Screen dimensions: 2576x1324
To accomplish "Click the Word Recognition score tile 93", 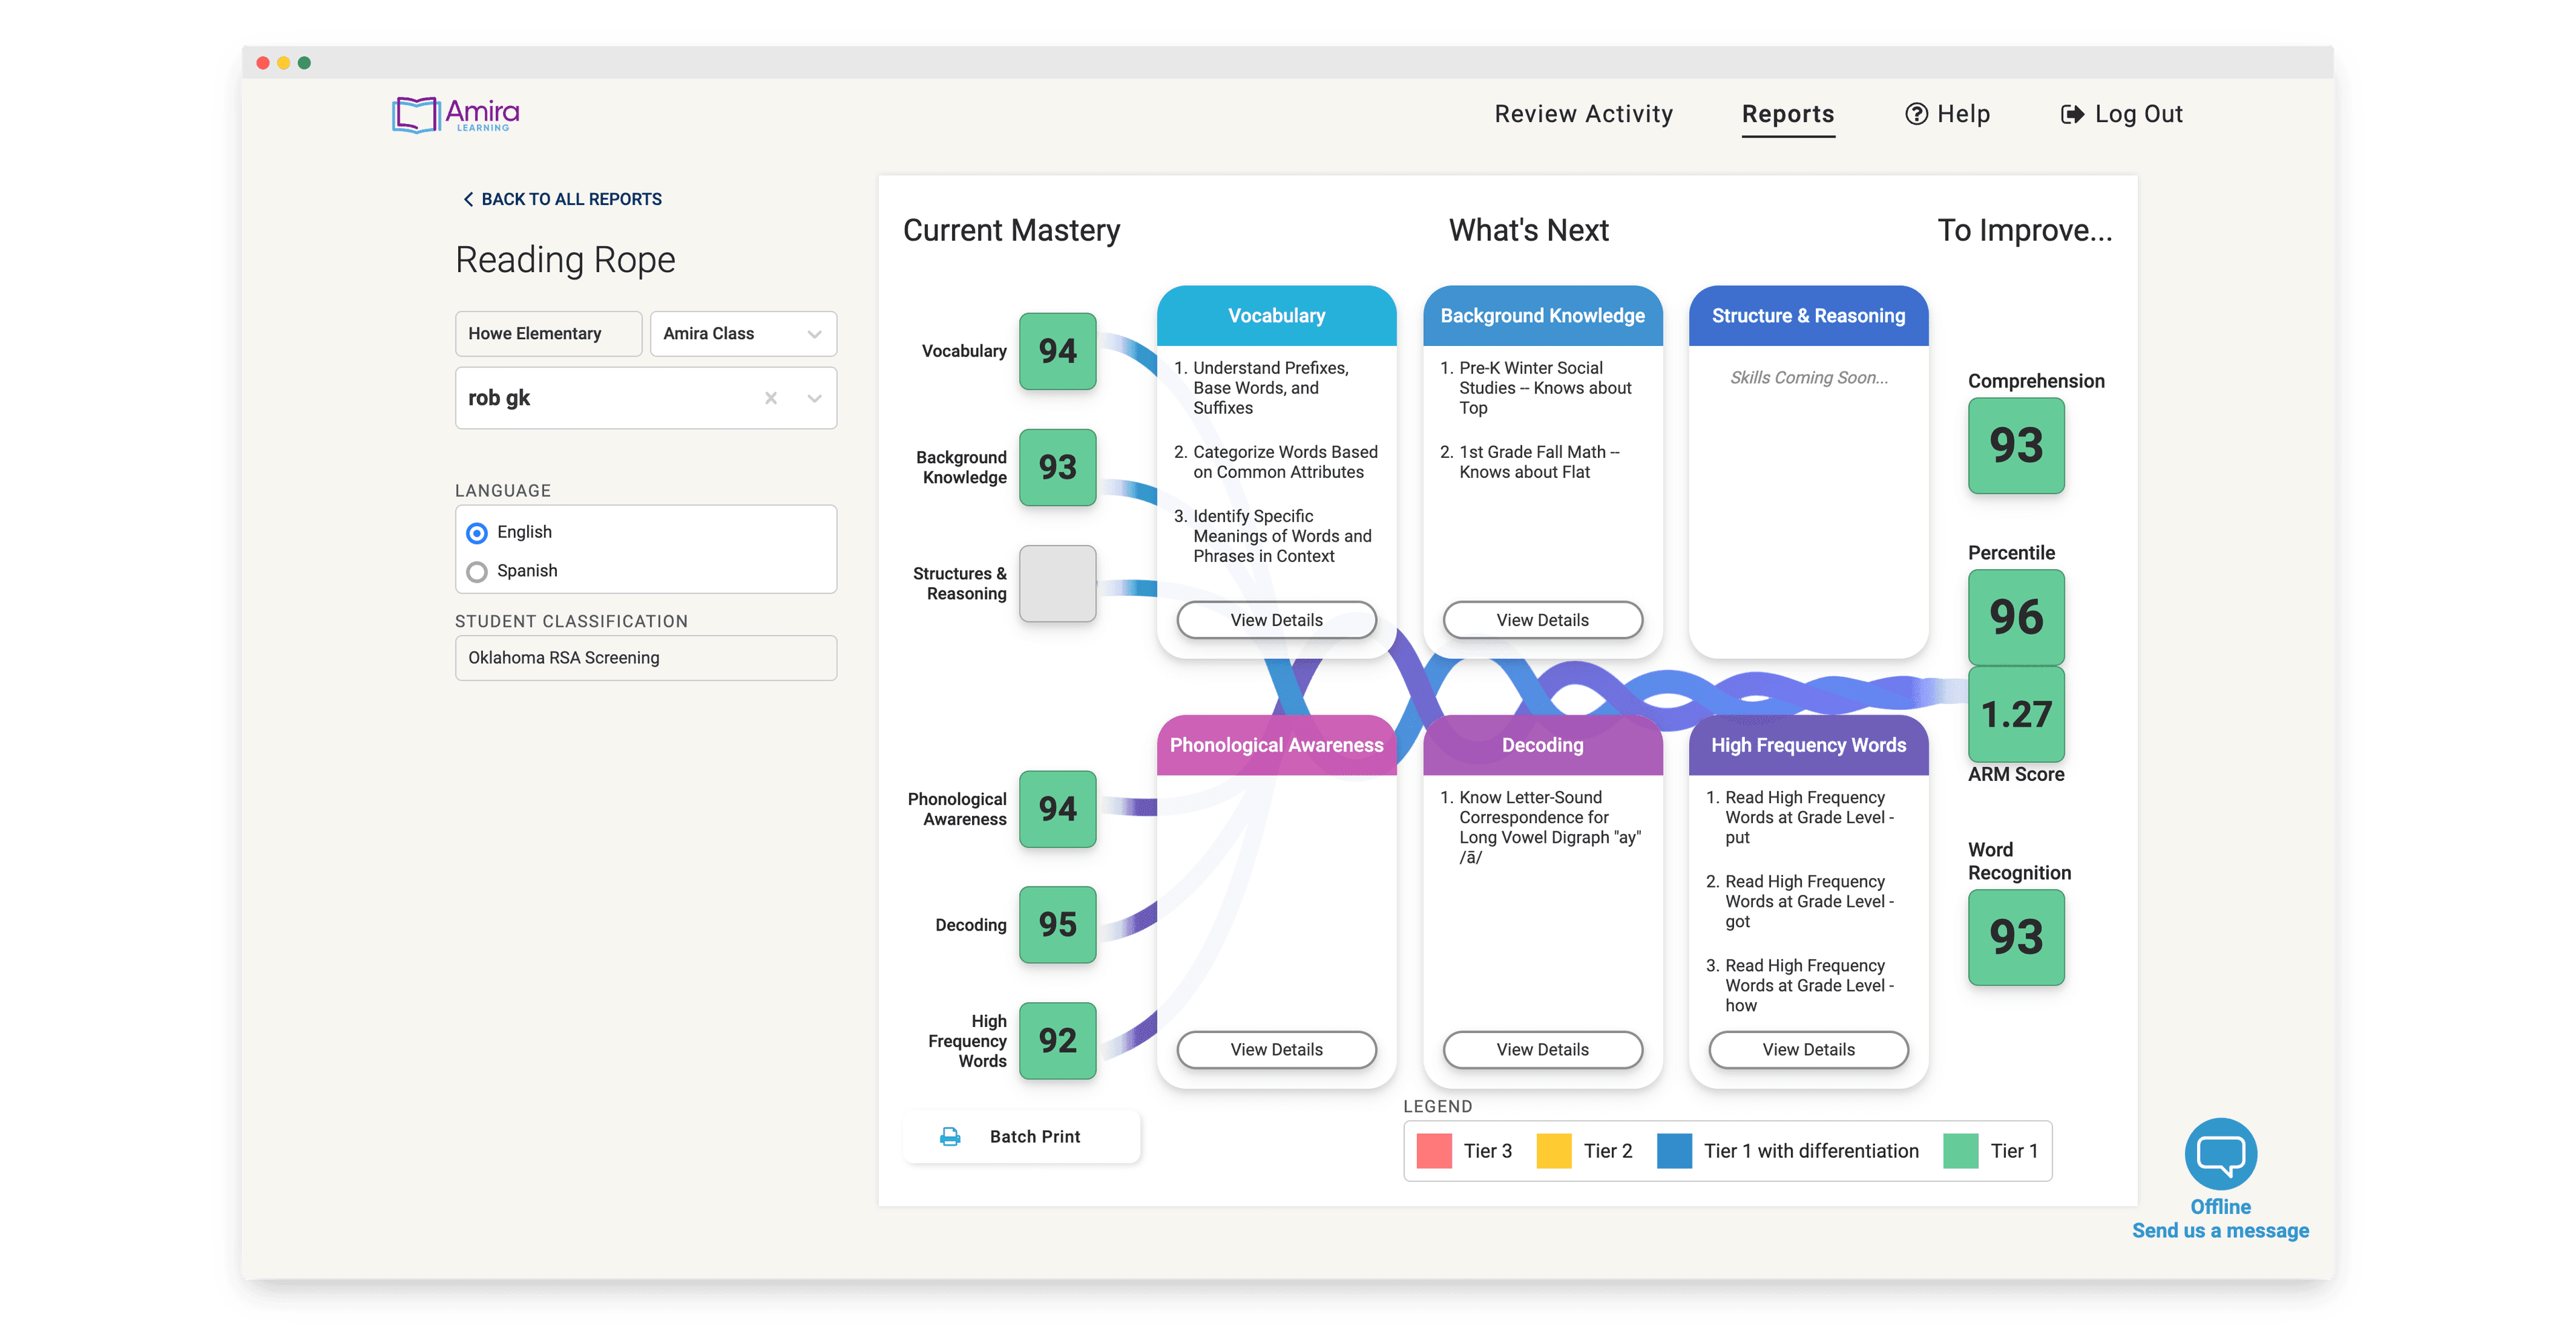I will pyautogui.click(x=2016, y=937).
